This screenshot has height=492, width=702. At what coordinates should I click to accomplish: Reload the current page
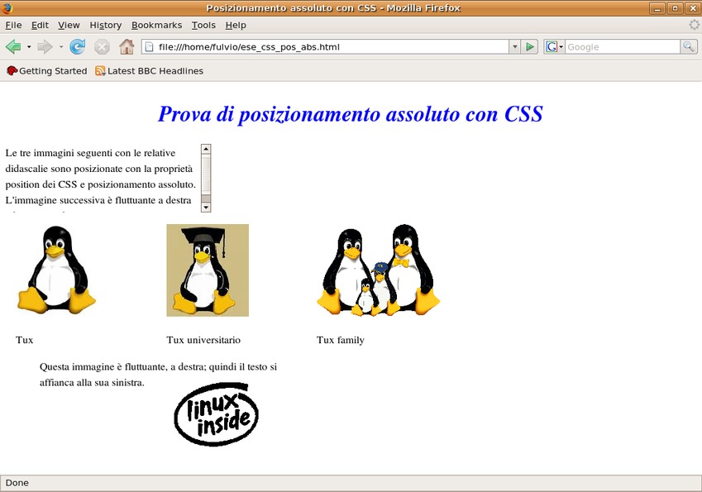coord(78,46)
